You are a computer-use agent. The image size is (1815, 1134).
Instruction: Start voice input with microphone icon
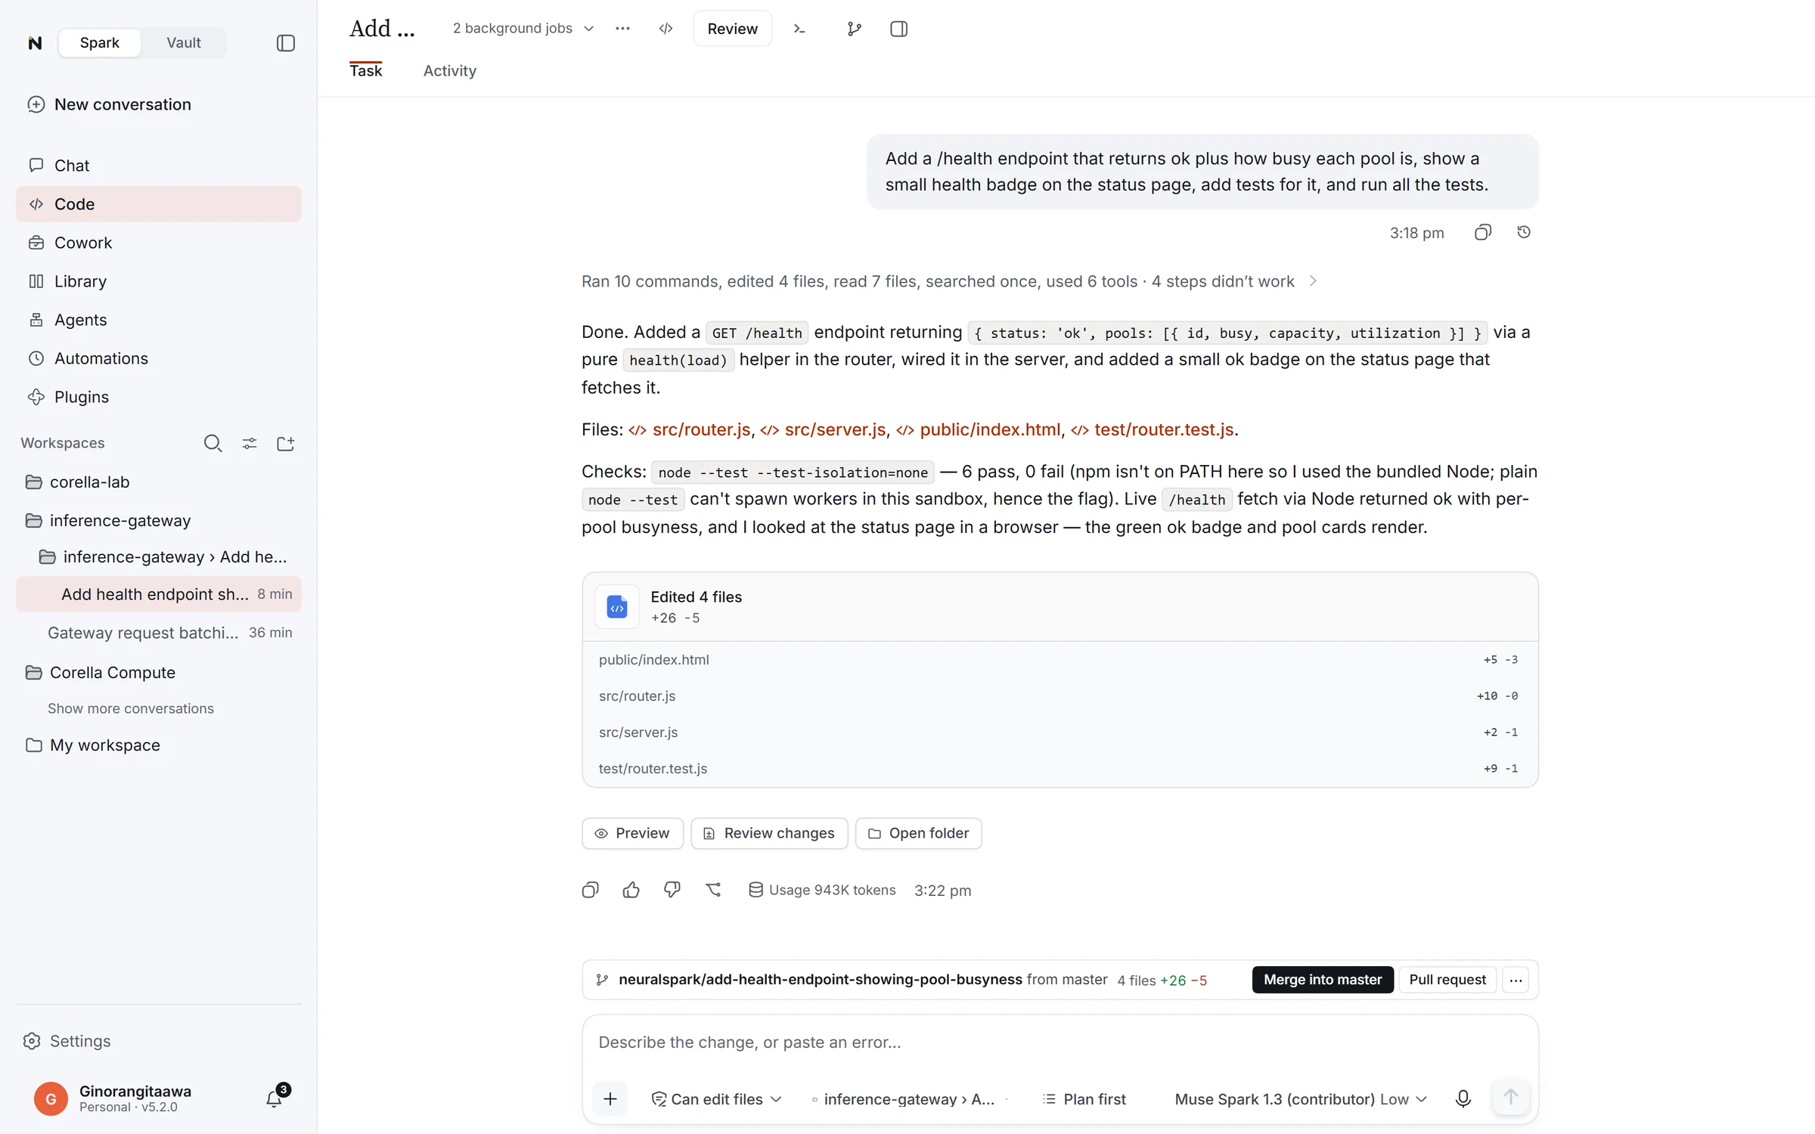click(1463, 1098)
